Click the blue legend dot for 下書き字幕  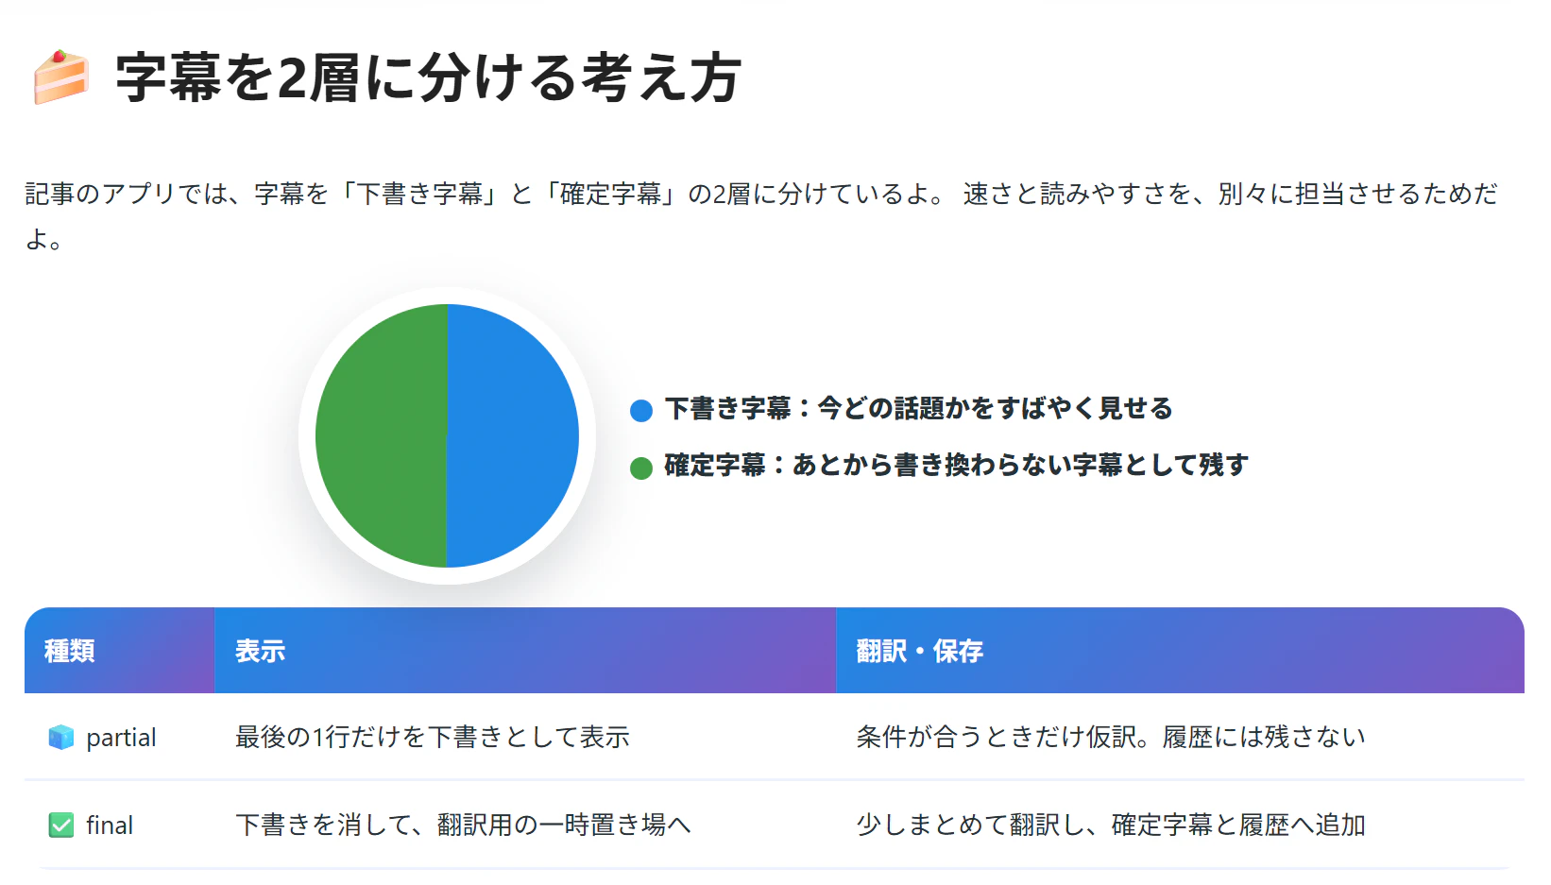tap(641, 410)
